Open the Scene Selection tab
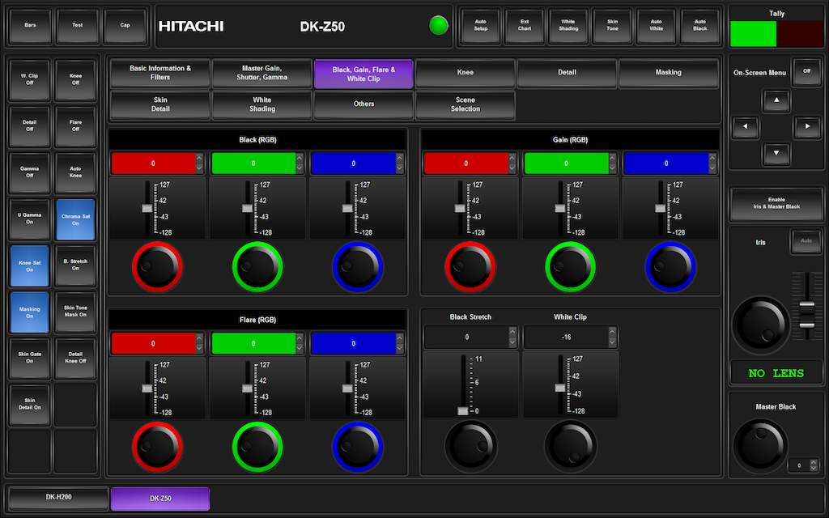This screenshot has width=829, height=518. pyautogui.click(x=466, y=104)
